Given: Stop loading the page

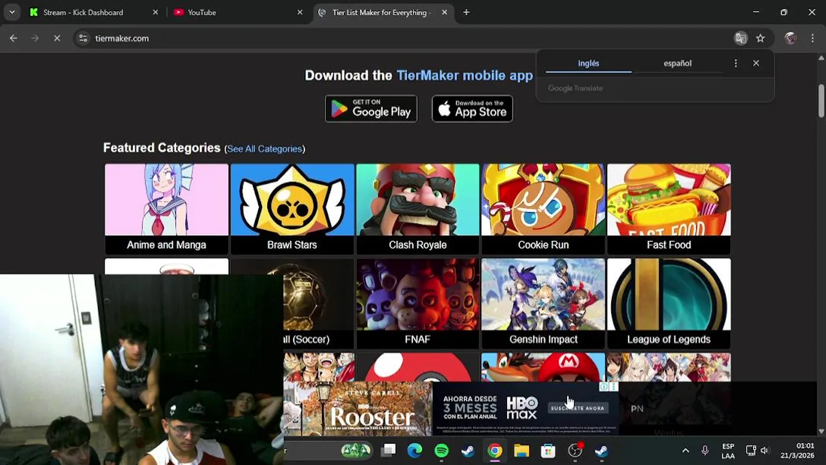Looking at the screenshot, I should [57, 38].
